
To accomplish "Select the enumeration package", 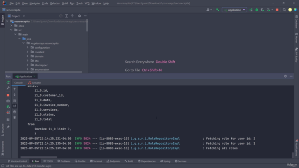I will 42,70.
